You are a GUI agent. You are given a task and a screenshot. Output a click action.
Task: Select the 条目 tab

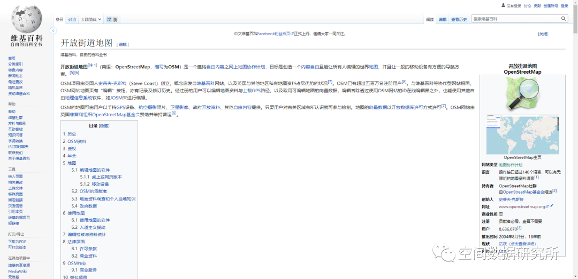59,20
